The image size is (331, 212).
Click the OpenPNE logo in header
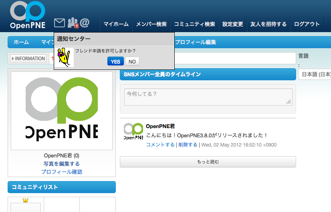(28, 15)
